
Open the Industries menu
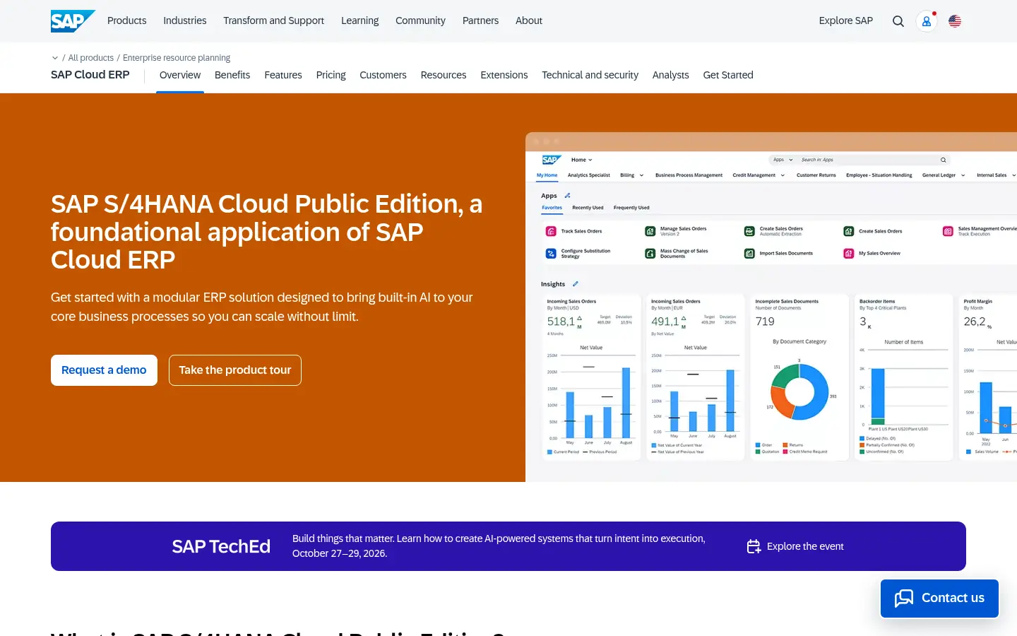click(x=185, y=20)
